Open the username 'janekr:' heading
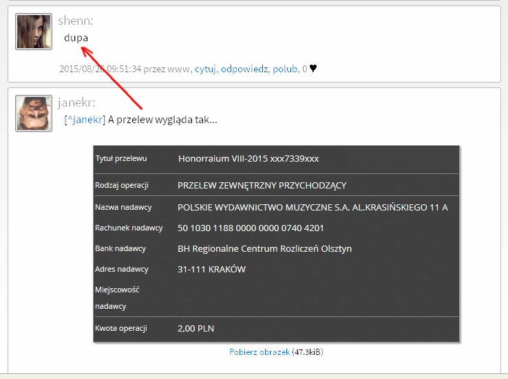This screenshot has height=379, width=508. tap(76, 102)
